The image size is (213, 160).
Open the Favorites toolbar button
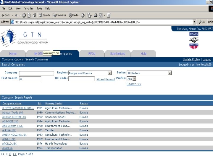pos(59,15)
